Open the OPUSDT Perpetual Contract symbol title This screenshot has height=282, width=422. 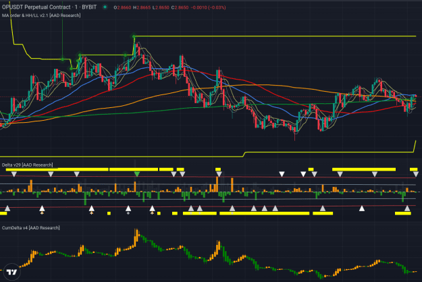coord(36,7)
